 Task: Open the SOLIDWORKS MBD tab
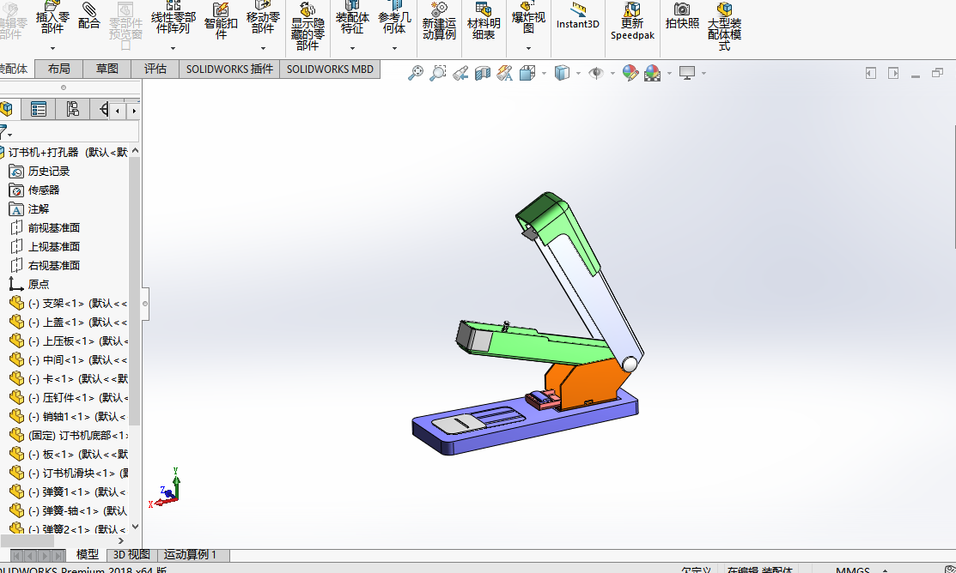coord(330,69)
